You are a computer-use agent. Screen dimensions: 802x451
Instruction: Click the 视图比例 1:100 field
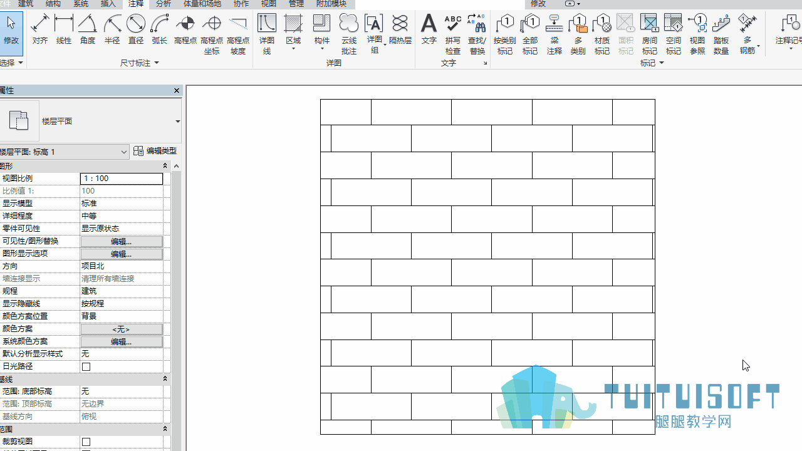122,179
